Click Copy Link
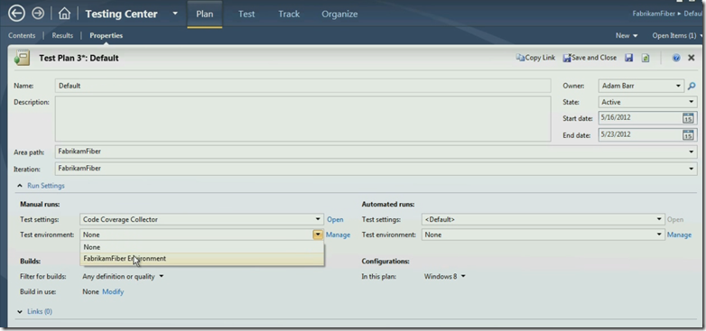The width and height of the screenshot is (706, 331). point(535,58)
